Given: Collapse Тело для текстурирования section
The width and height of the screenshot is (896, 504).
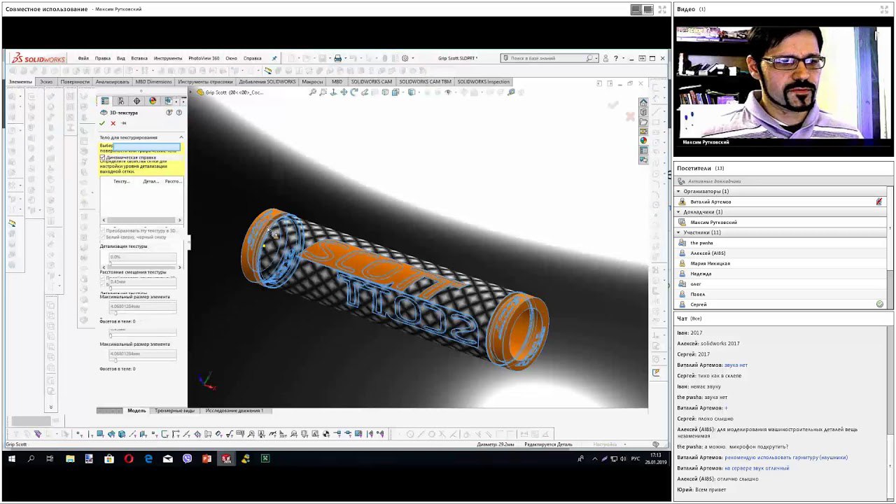Looking at the screenshot, I should coord(181,137).
